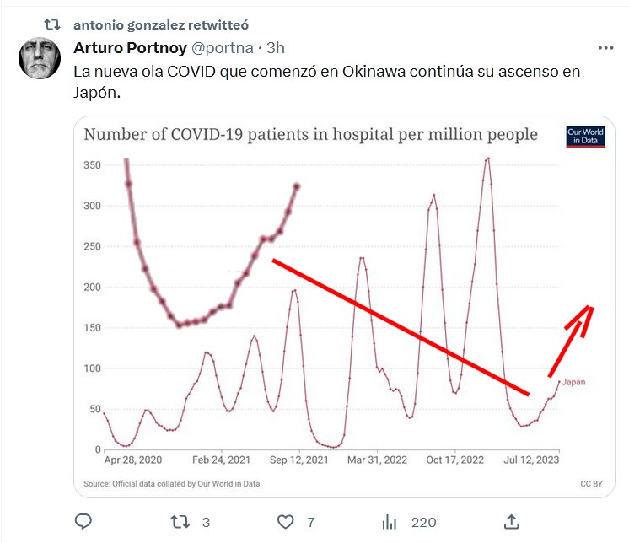Click the like count of 7
This screenshot has width=629, height=543.
pos(310,523)
